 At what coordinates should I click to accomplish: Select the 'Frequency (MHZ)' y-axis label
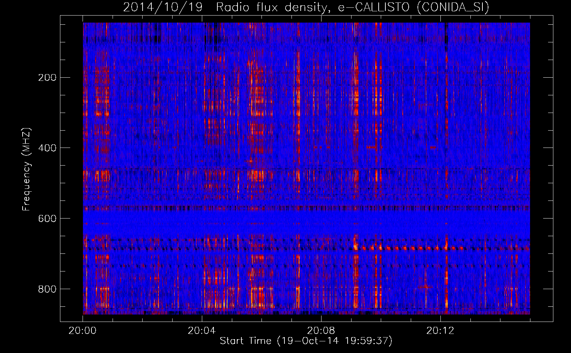[x=26, y=169]
